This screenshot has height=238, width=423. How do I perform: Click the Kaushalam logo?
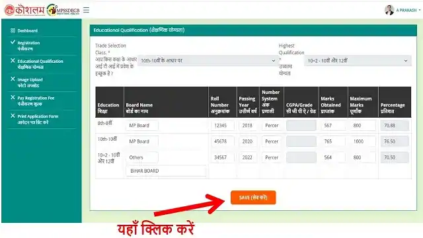24,11
